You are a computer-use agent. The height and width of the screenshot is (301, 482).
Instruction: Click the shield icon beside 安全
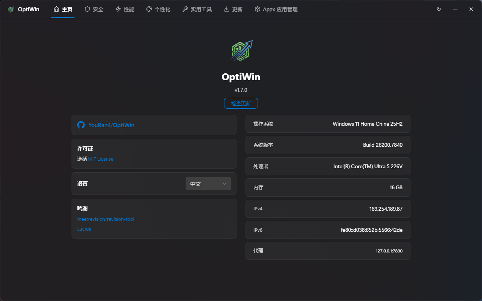click(x=87, y=9)
